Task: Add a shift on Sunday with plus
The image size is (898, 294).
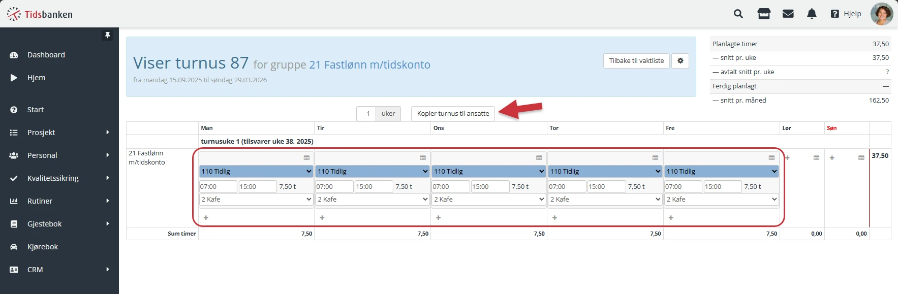Action: click(832, 158)
